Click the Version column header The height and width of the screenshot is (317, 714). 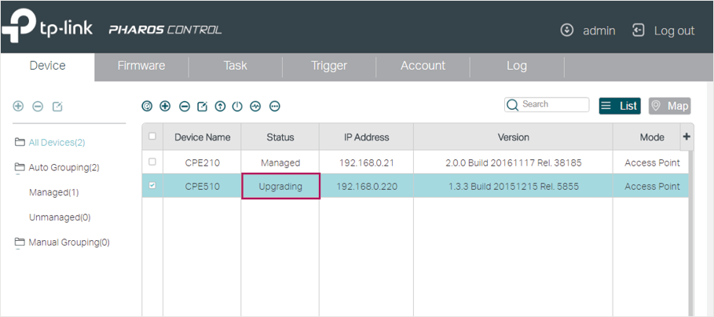[513, 137]
